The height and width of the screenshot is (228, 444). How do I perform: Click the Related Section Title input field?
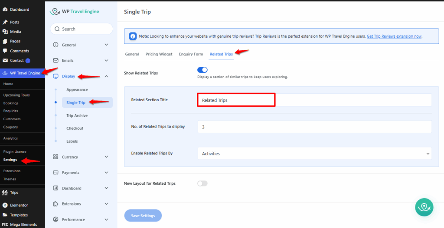pos(314,100)
